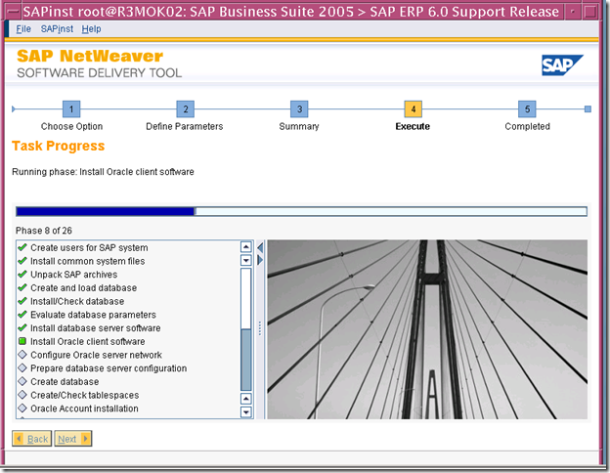The width and height of the screenshot is (610, 473).
Task: Click the 'Running phase' status text
Action: [103, 172]
